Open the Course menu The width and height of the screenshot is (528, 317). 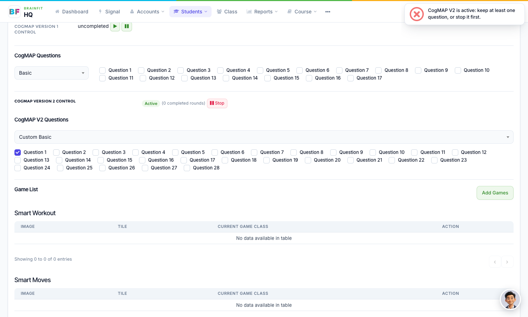302,12
